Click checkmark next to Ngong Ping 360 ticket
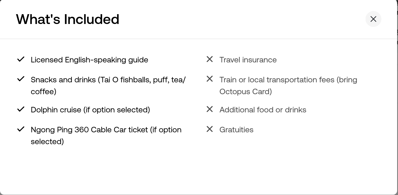The height and width of the screenshot is (195, 398). coord(21,129)
